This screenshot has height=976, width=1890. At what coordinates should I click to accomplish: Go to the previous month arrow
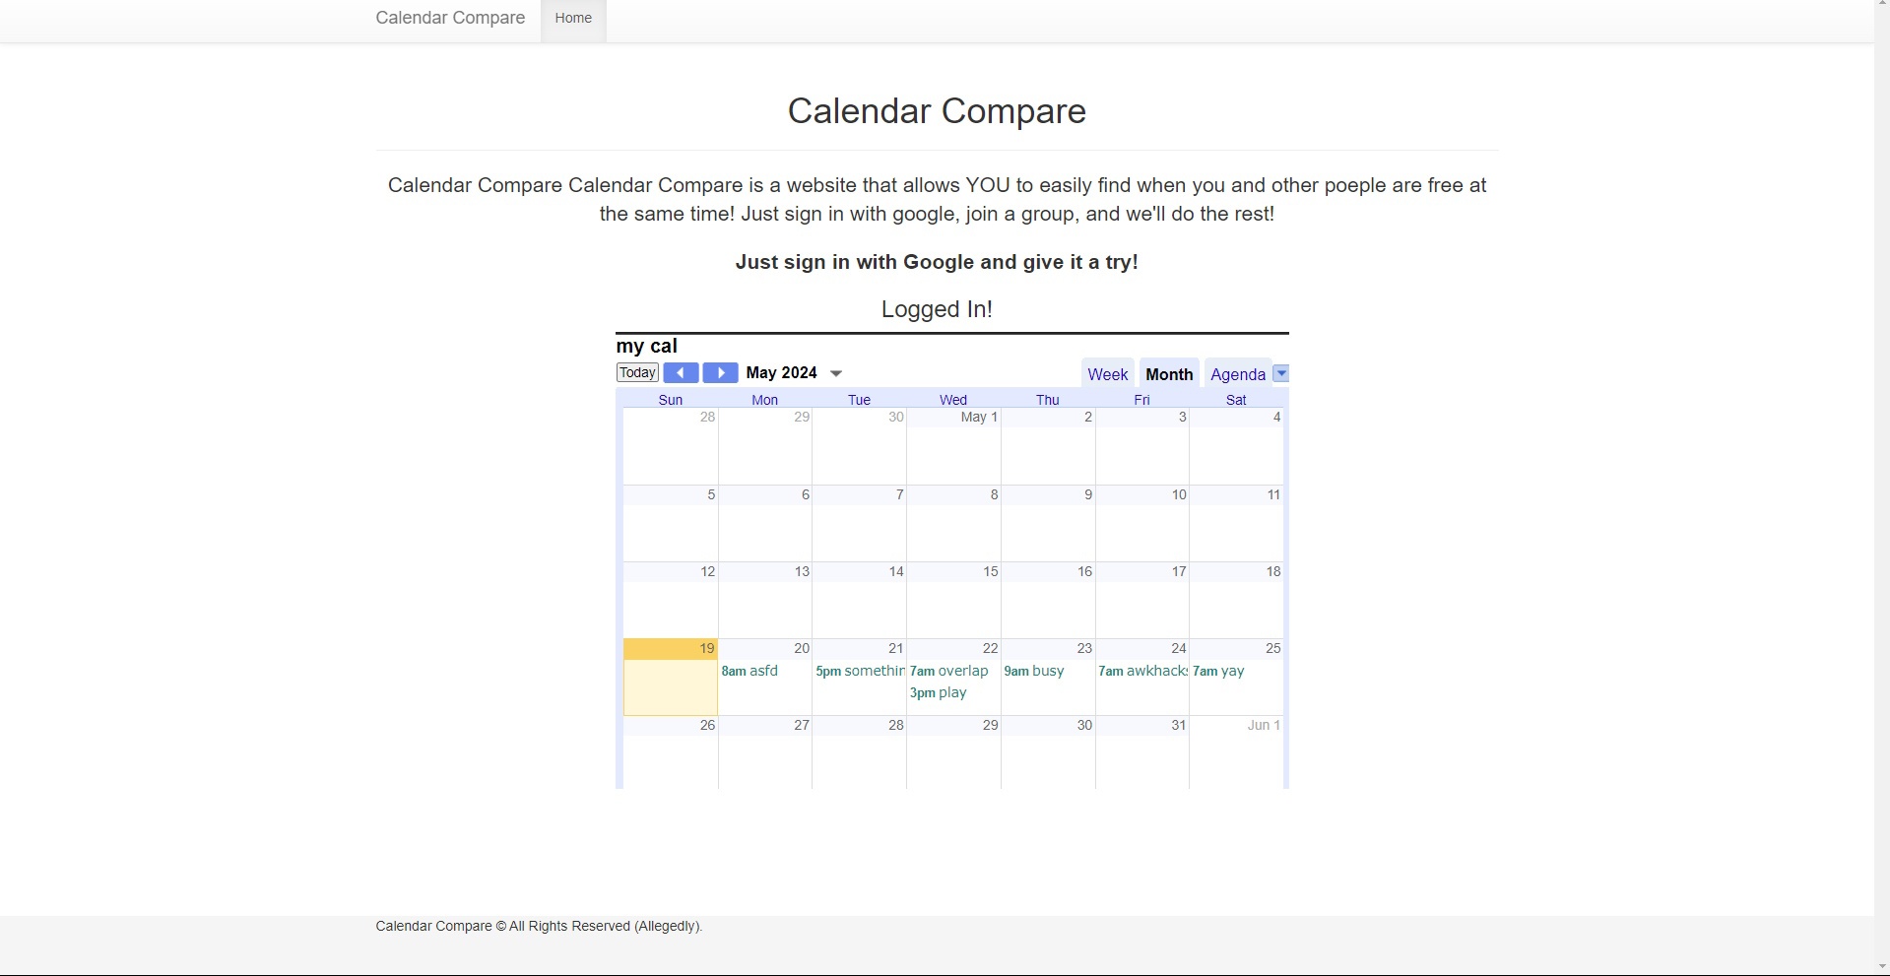681,373
